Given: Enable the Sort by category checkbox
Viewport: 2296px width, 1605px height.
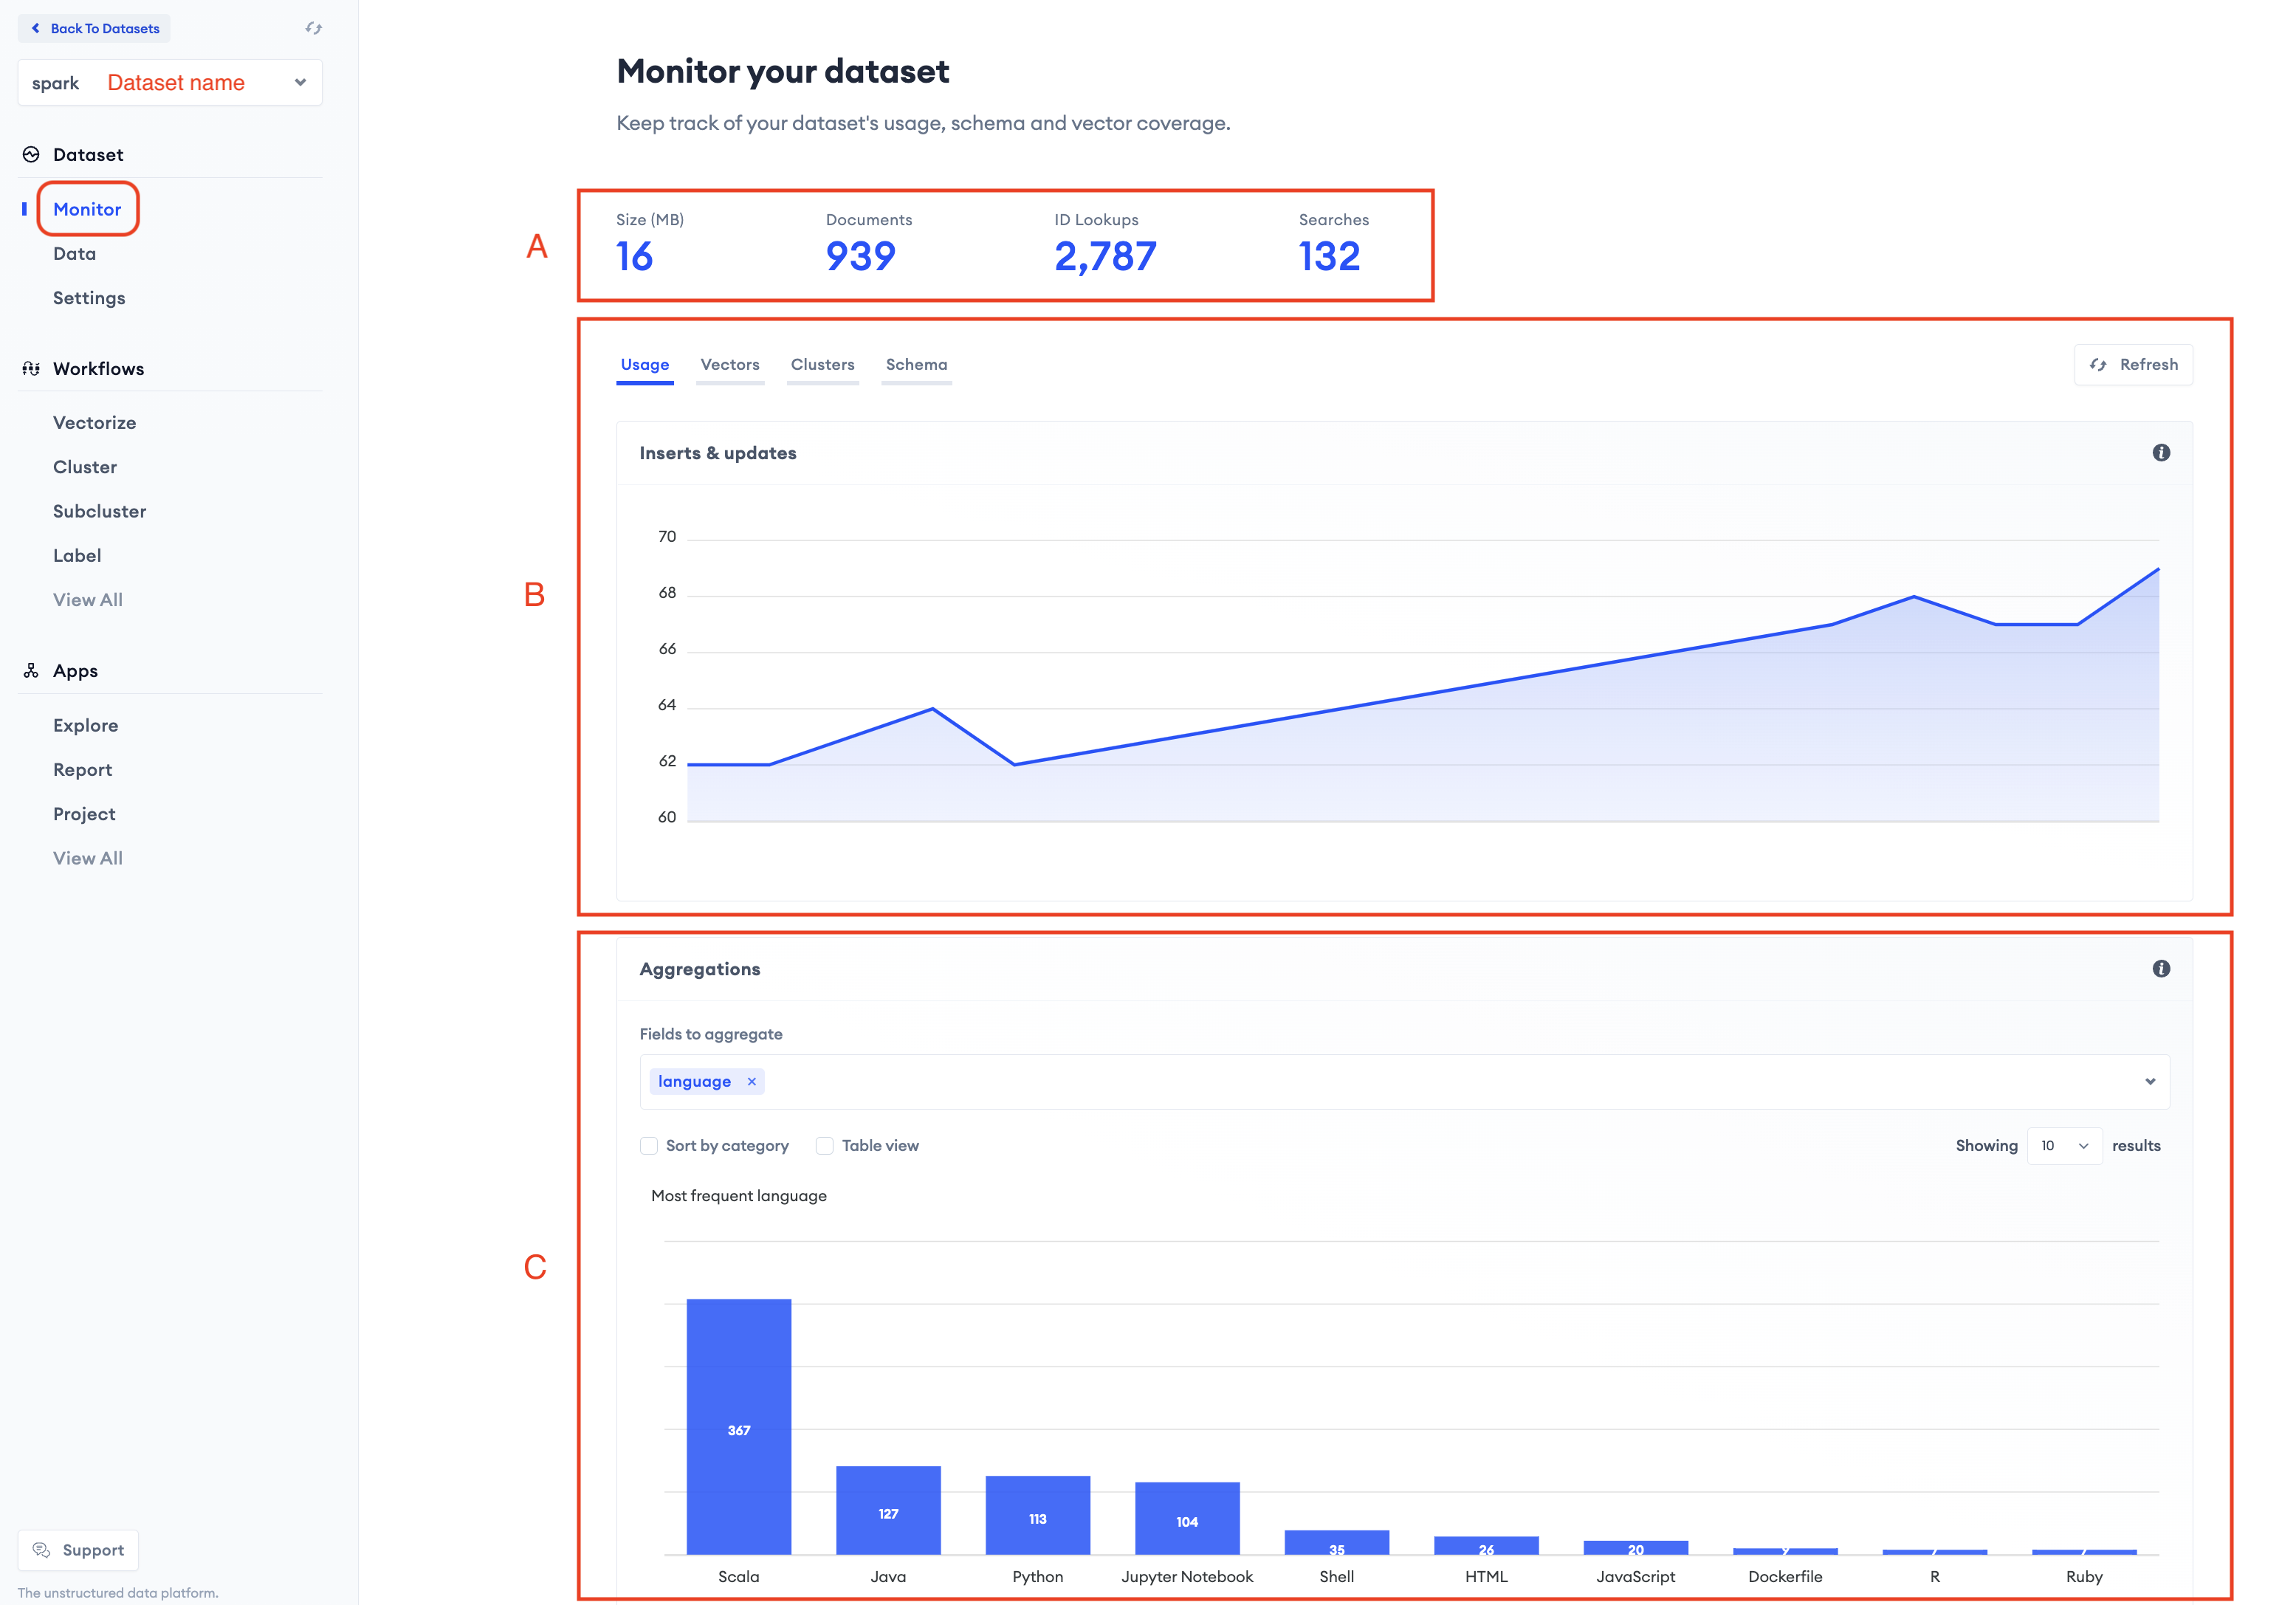Looking at the screenshot, I should click(x=649, y=1145).
